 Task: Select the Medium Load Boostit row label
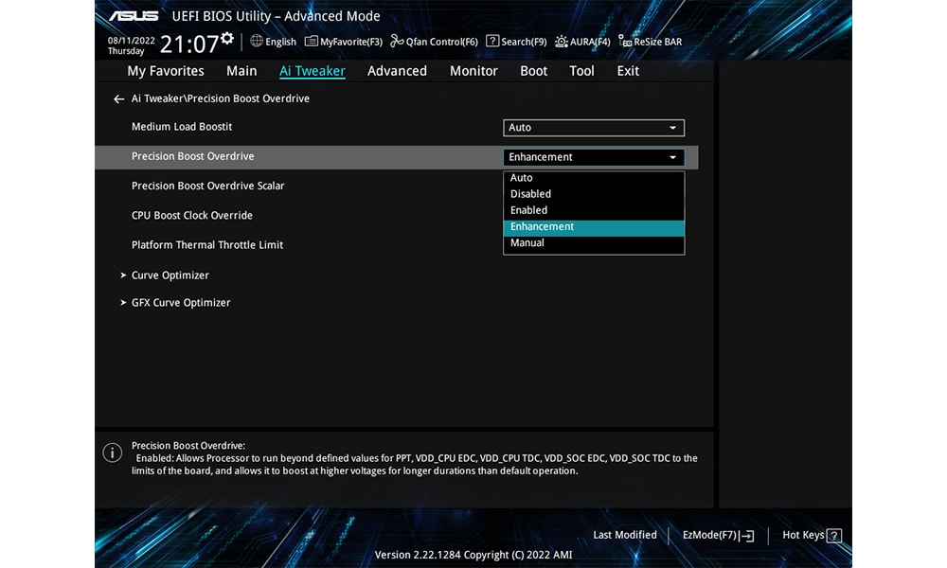(x=182, y=127)
